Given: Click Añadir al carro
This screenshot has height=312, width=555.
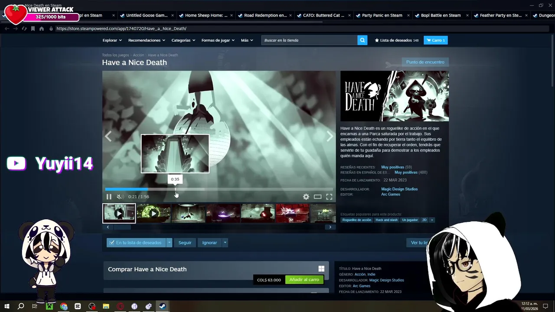Looking at the screenshot, I should click(304, 279).
